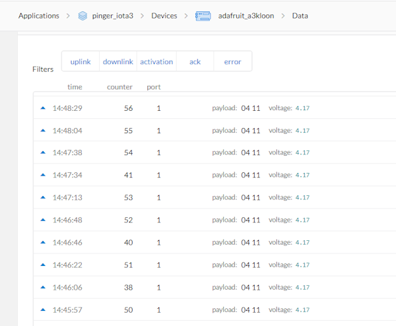The width and height of the screenshot is (396, 326).
Task: Select the error filter tab
Action: click(x=232, y=61)
